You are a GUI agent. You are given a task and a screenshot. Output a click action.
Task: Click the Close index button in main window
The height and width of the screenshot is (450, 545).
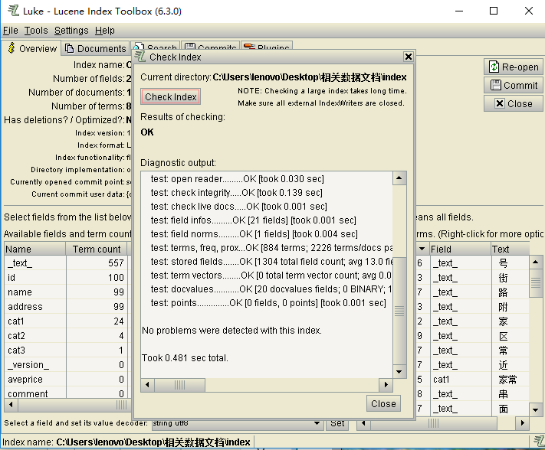[x=514, y=103]
